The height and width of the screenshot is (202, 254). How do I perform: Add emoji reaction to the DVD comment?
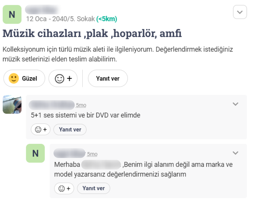tap(41, 130)
